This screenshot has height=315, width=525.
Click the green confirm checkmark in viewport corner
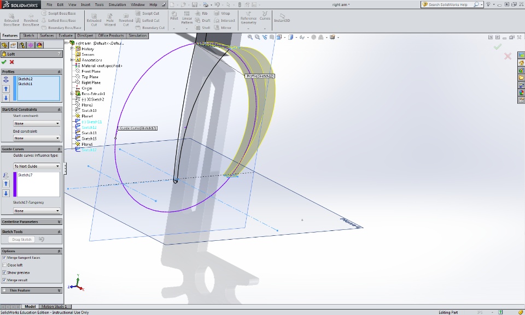point(498,47)
